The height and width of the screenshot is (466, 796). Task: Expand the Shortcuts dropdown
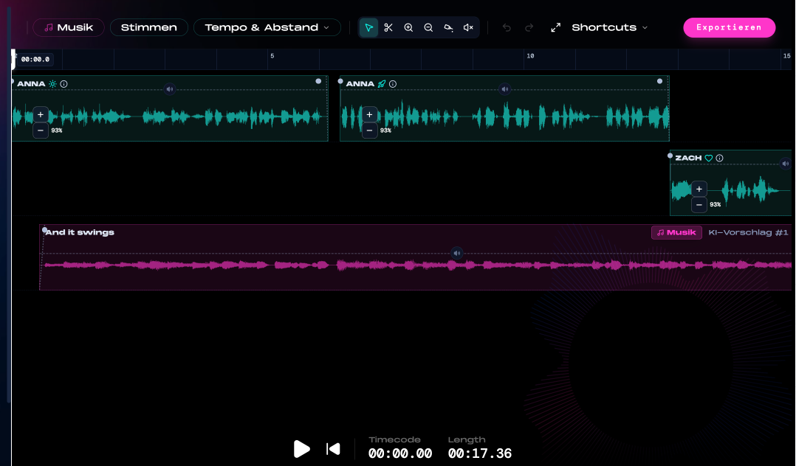tap(608, 27)
